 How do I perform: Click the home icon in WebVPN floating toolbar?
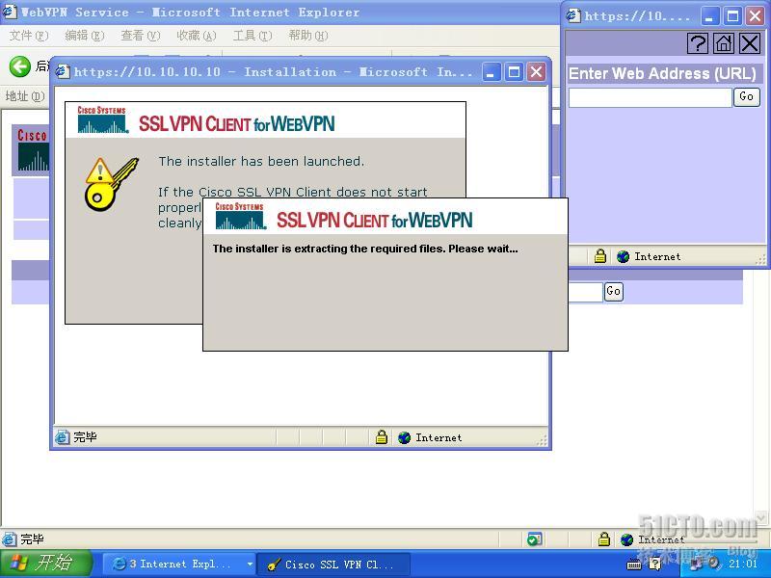click(724, 43)
